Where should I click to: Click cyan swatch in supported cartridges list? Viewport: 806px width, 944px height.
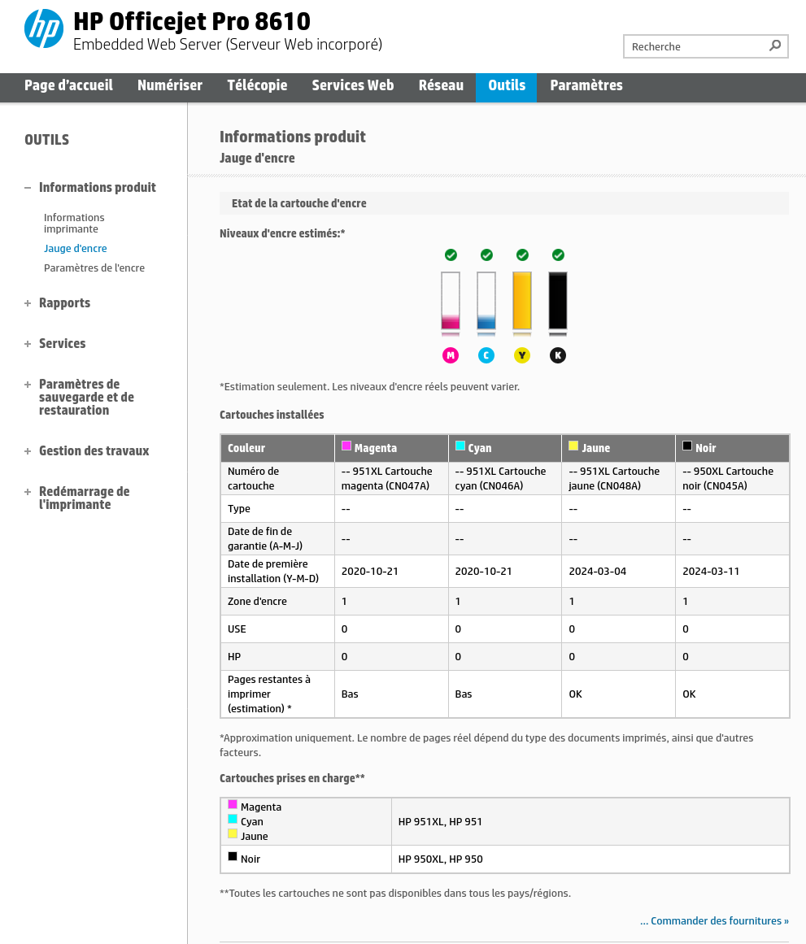pyautogui.click(x=233, y=819)
